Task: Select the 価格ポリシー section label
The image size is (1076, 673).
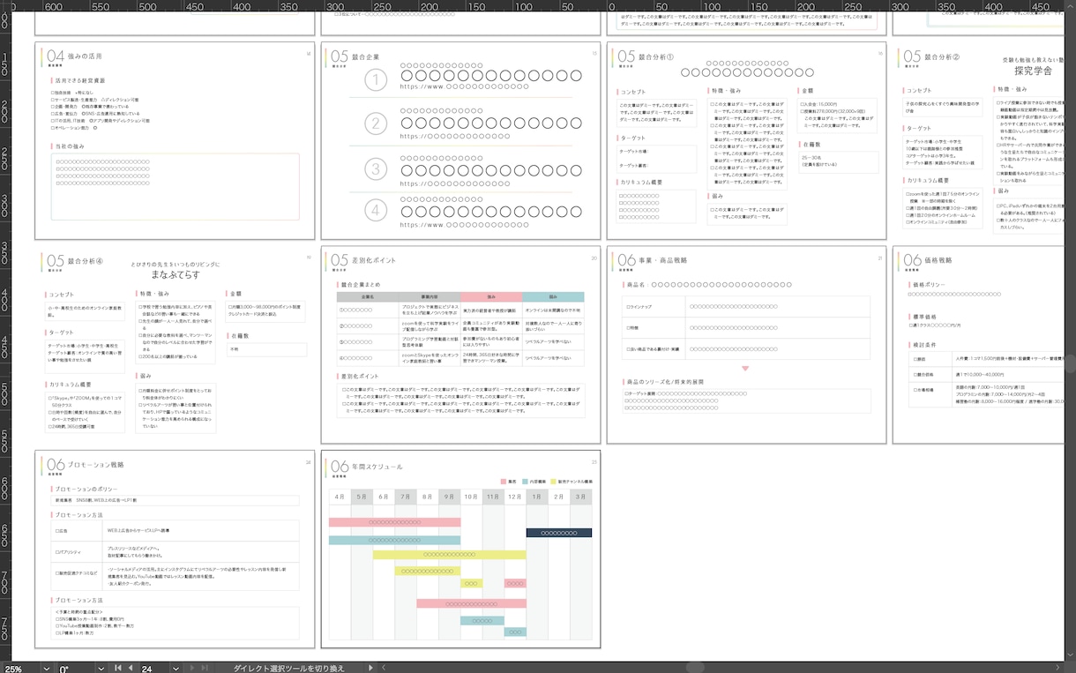Action: tap(931, 284)
